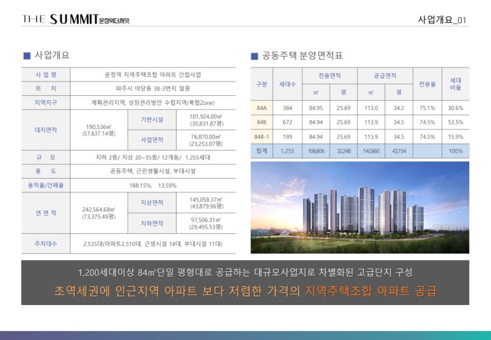
Task: Click the 규 모 row label
Action: (x=46, y=158)
